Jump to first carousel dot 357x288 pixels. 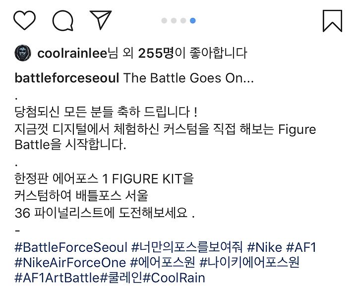pos(164,21)
